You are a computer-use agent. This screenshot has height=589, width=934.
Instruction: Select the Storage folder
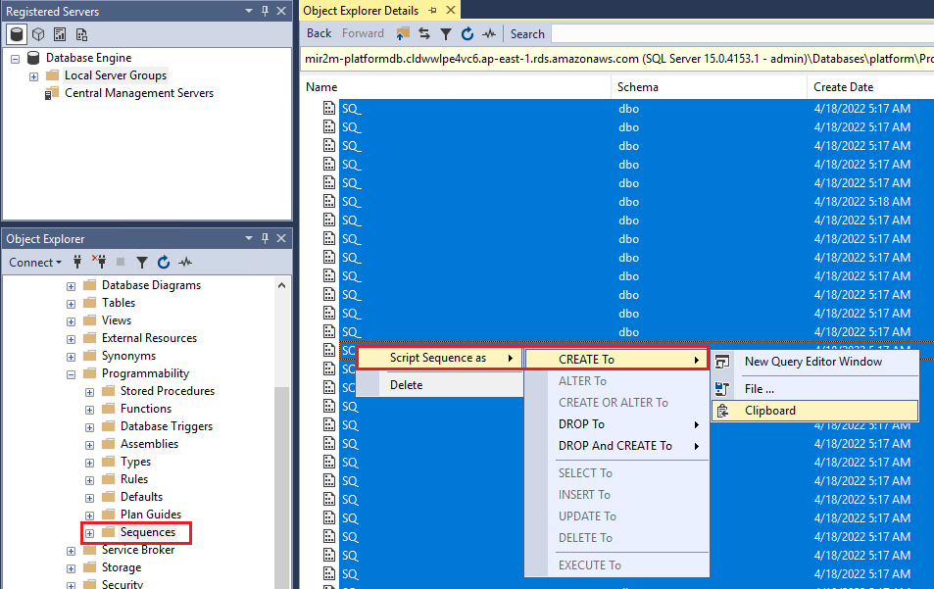click(122, 567)
